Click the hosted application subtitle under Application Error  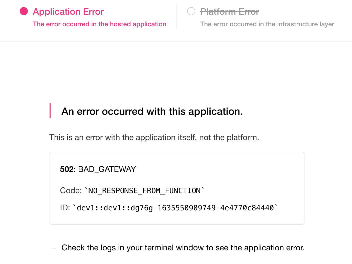(x=99, y=24)
